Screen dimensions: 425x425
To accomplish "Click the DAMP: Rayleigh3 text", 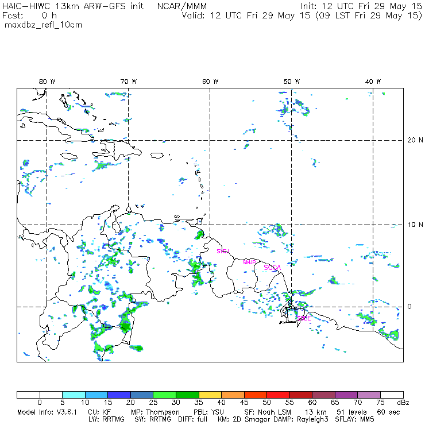I will click(301, 420).
